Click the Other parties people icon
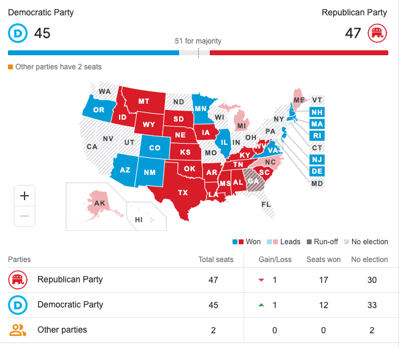Screen dimensions: 400x348 pyautogui.click(x=17, y=330)
